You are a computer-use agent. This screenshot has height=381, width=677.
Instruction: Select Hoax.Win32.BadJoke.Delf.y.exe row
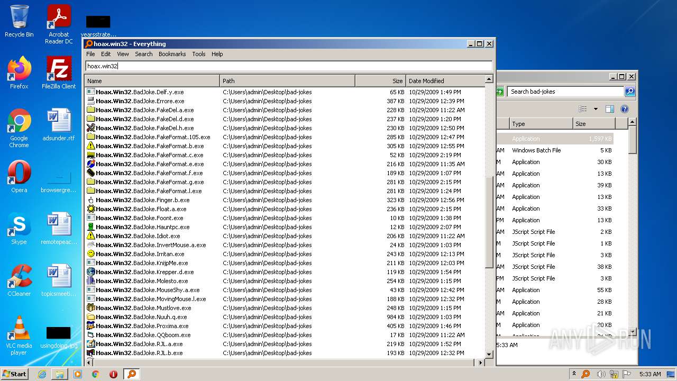click(x=284, y=92)
